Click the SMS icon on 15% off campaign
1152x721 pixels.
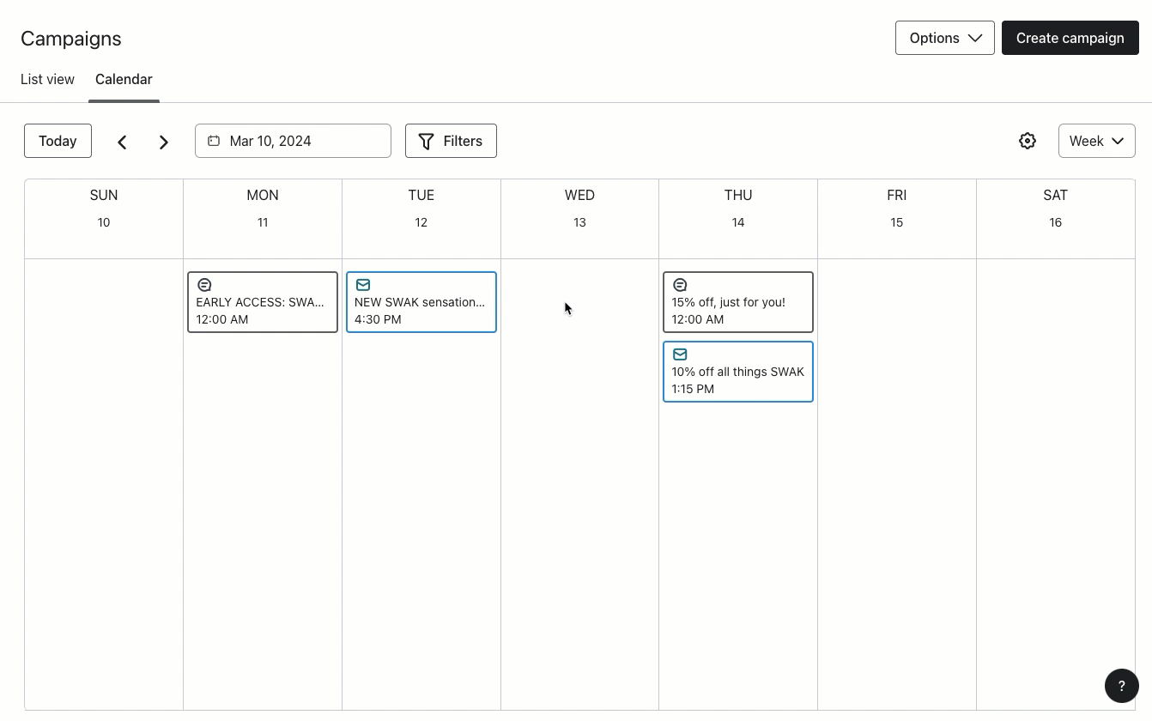(680, 284)
